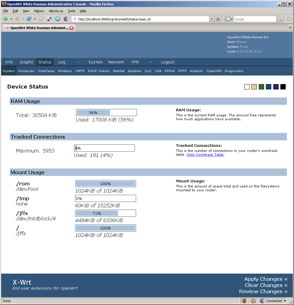Close the OpenWrt tab with red X
This screenshot has height=305, width=294.
71,28
